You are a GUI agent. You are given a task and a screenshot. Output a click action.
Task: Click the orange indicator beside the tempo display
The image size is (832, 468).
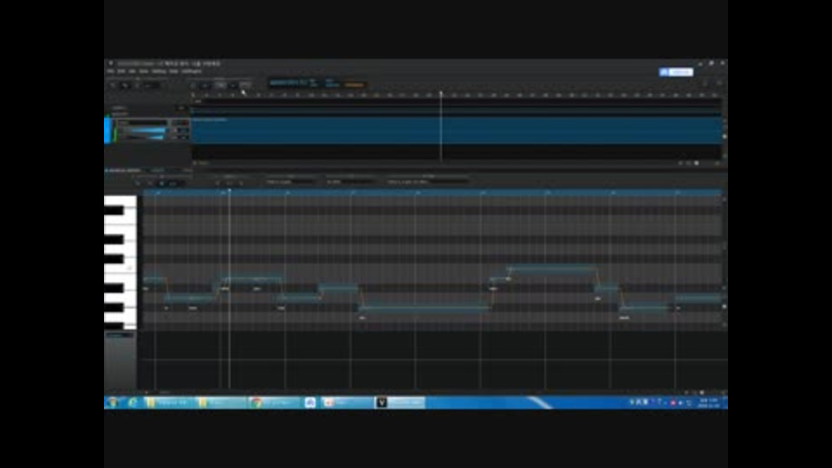354,84
